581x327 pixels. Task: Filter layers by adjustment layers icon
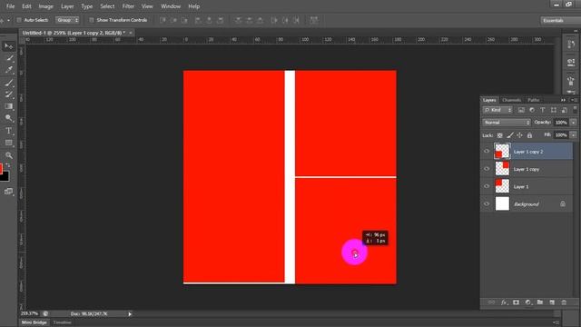[532, 110]
